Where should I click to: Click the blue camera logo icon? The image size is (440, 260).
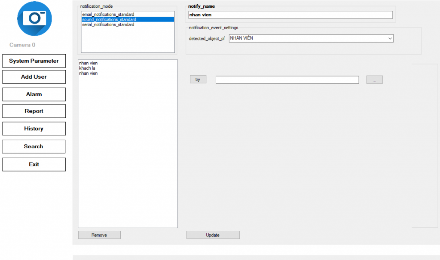pos(34,18)
